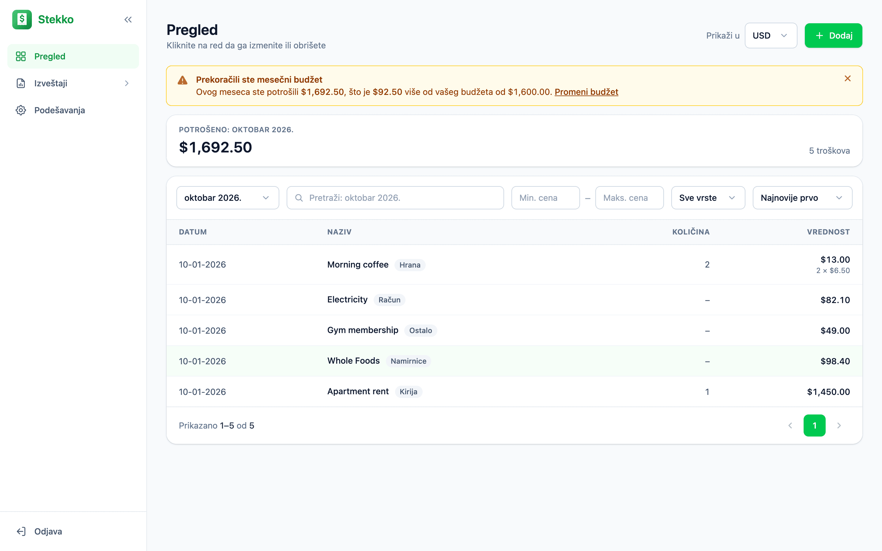Click the Min. cena input
882x551 pixels.
coord(546,198)
